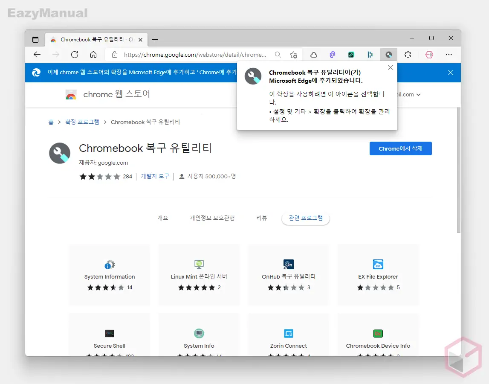Open the System Information extension card icon

coord(110,265)
